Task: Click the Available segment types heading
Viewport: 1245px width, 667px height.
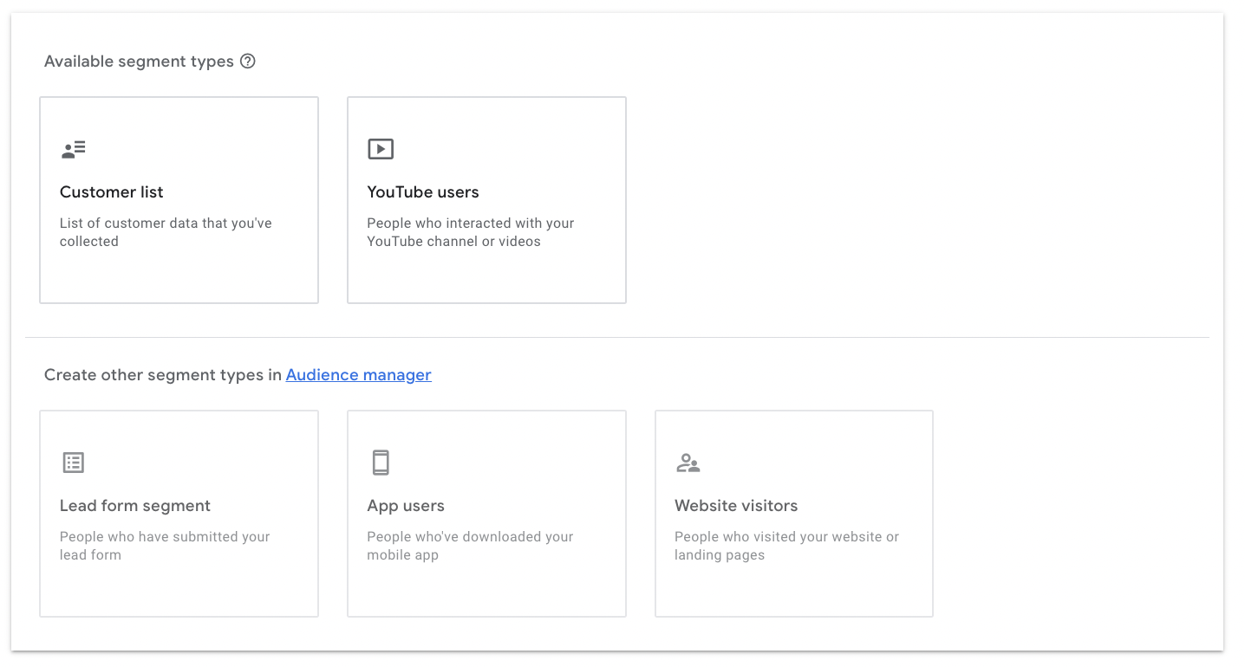Action: (139, 62)
